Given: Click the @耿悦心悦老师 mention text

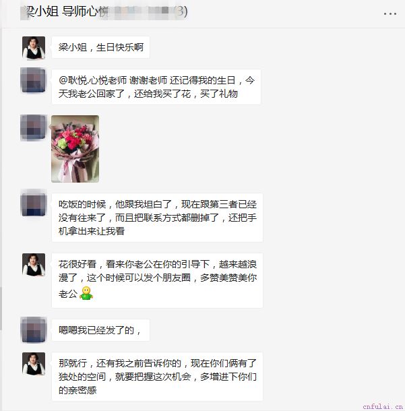Looking at the screenshot, I should coord(92,80).
